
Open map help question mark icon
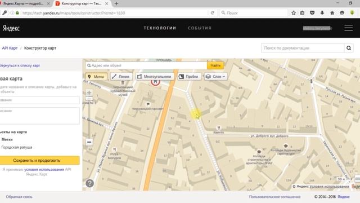click(89, 183)
